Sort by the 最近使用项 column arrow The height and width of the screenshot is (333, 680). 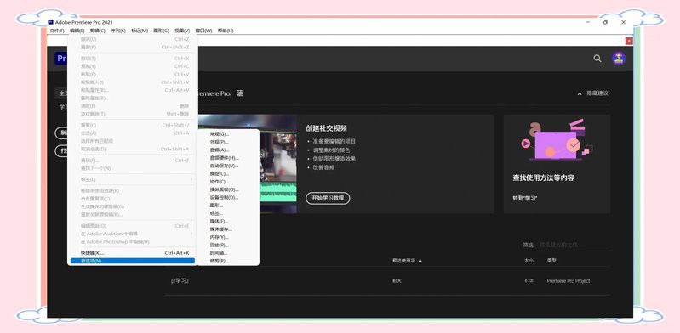click(420, 261)
